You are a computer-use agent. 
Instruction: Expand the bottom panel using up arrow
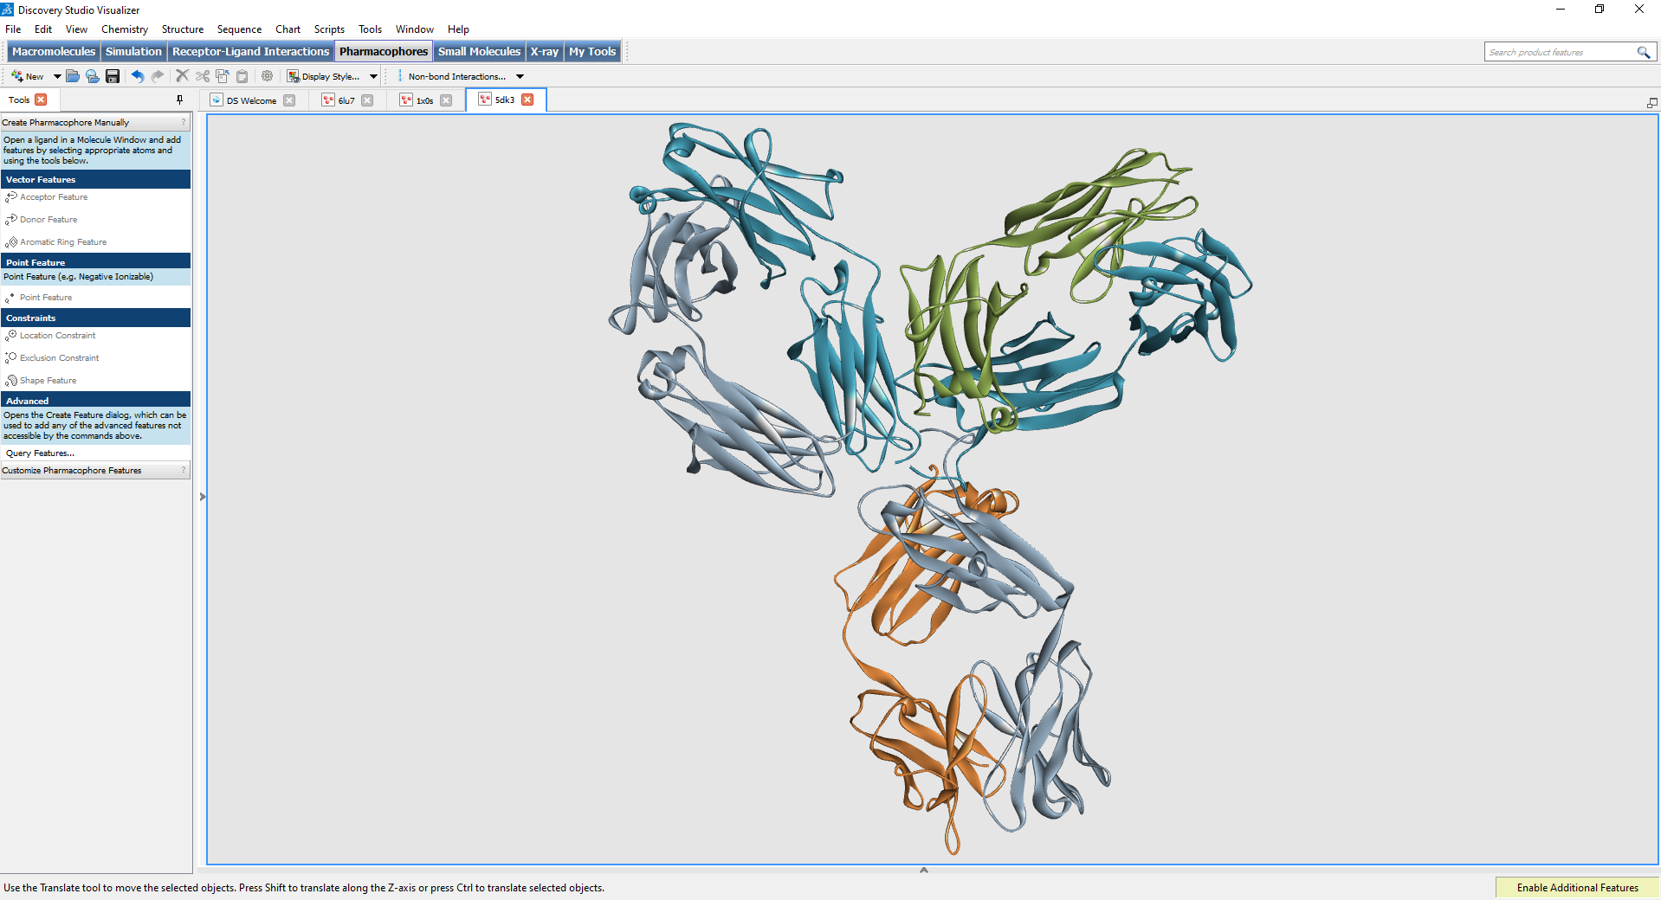pos(923,870)
